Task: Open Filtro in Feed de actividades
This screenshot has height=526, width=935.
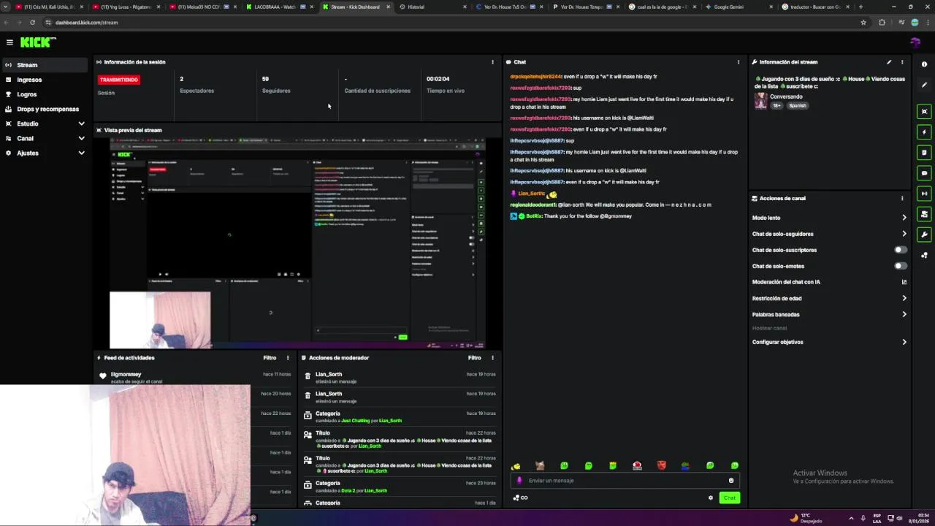Action: [270, 358]
